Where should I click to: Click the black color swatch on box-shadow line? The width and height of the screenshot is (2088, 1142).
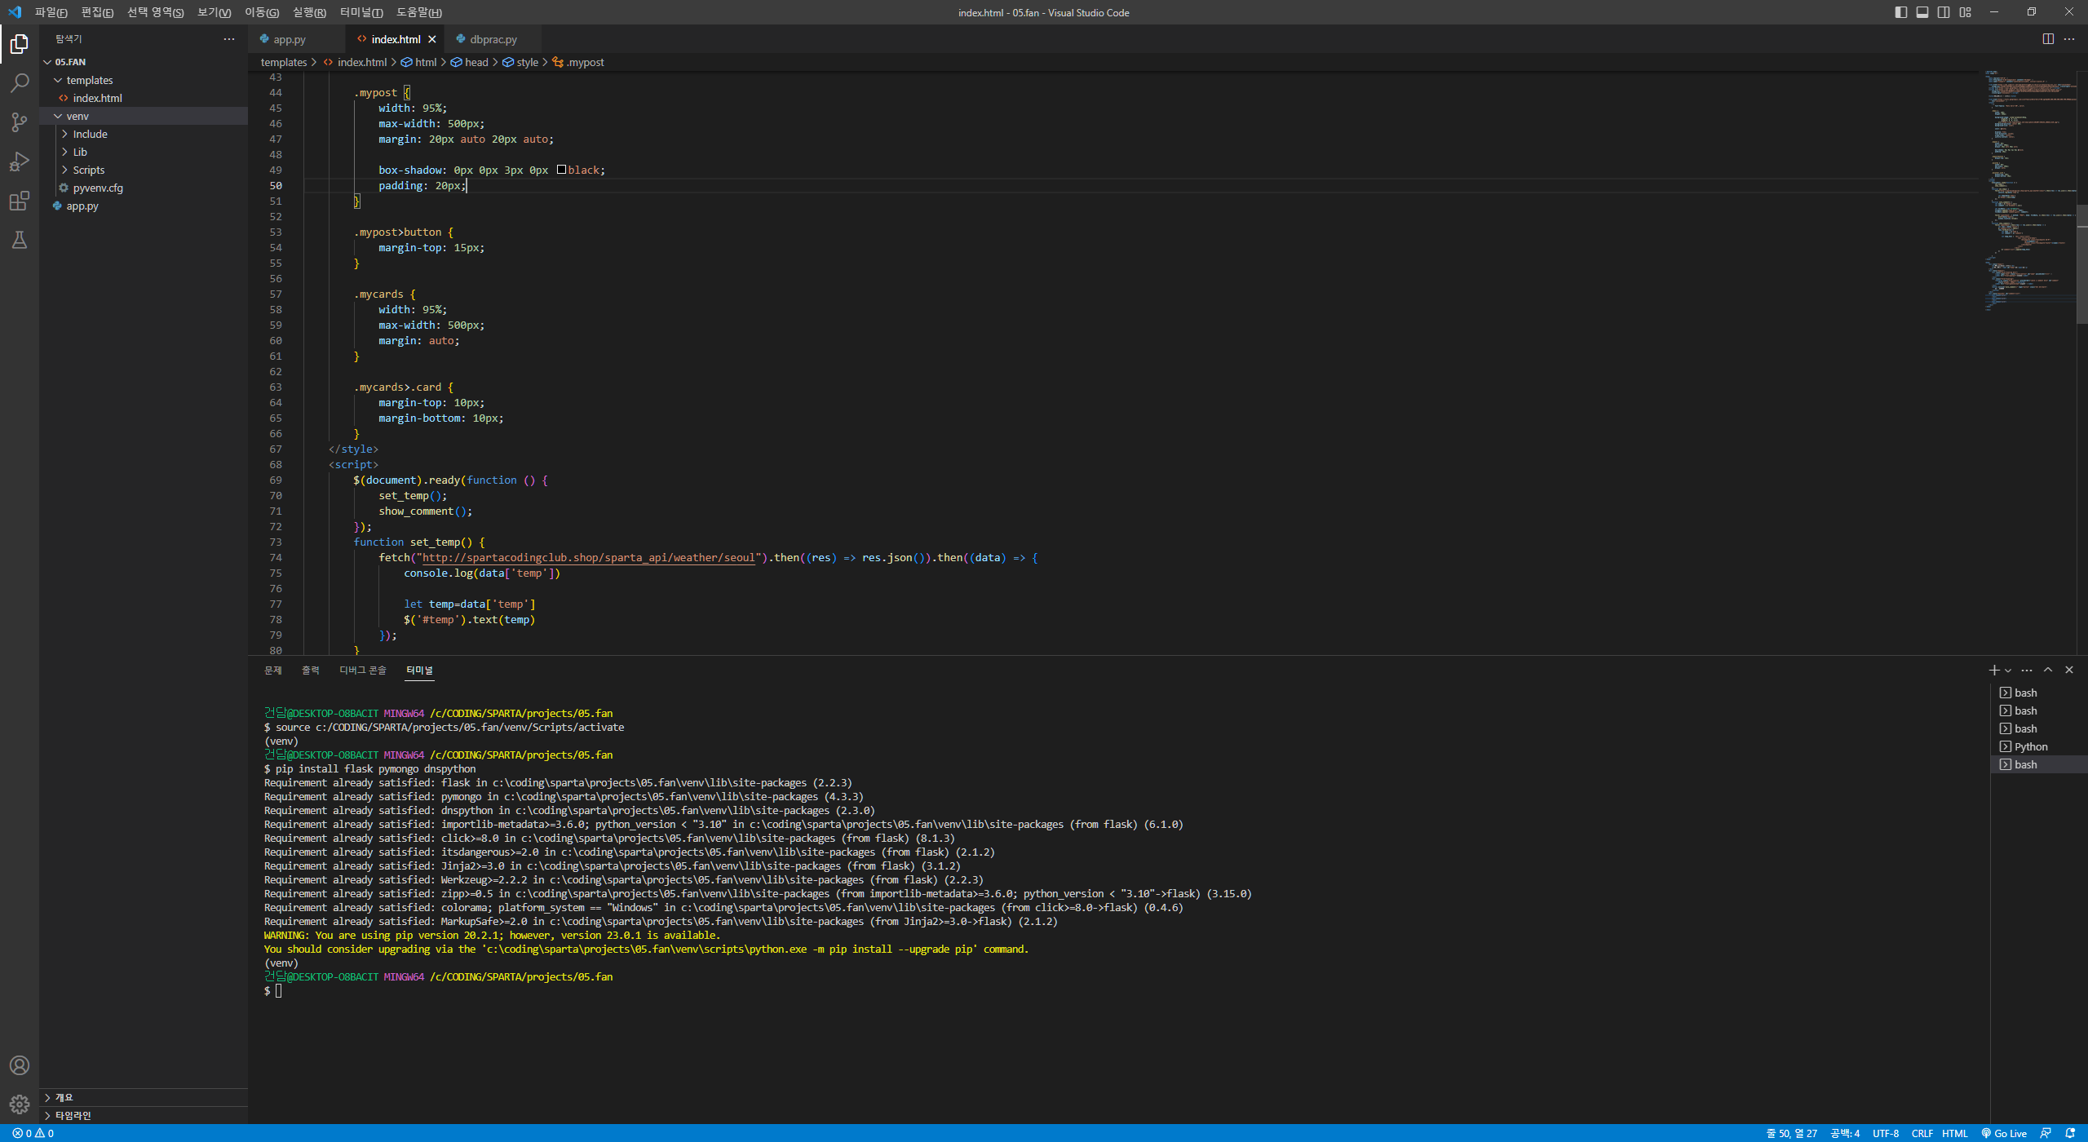click(x=561, y=170)
